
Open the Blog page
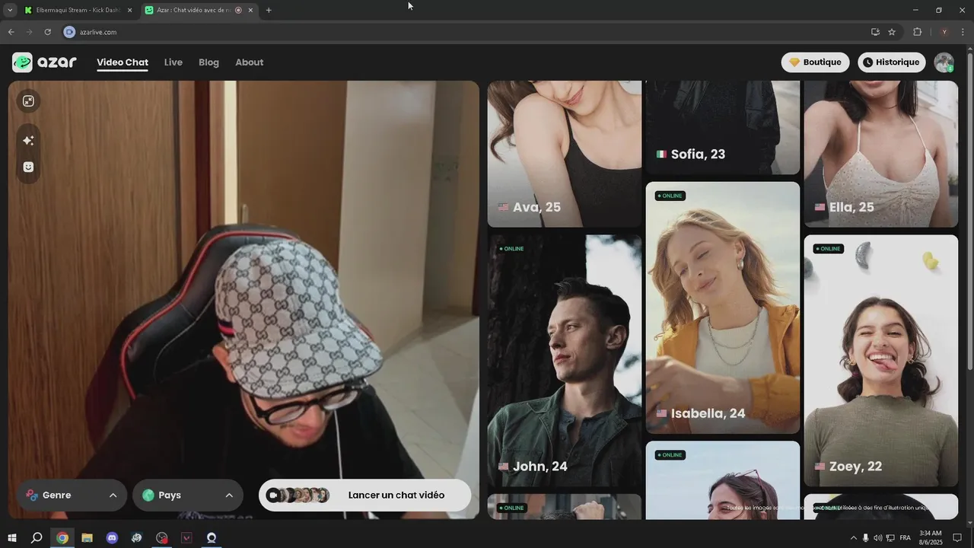[208, 62]
